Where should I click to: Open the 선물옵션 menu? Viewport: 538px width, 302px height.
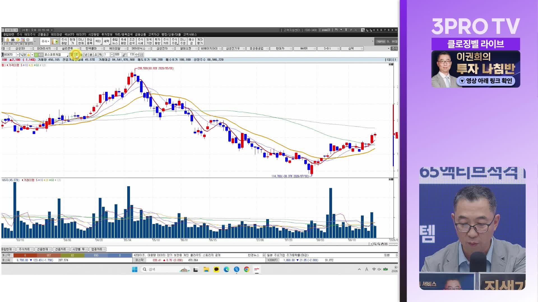click(x=43, y=34)
